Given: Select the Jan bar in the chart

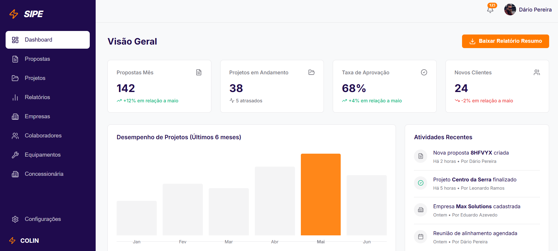Looking at the screenshot, I should [x=137, y=218].
